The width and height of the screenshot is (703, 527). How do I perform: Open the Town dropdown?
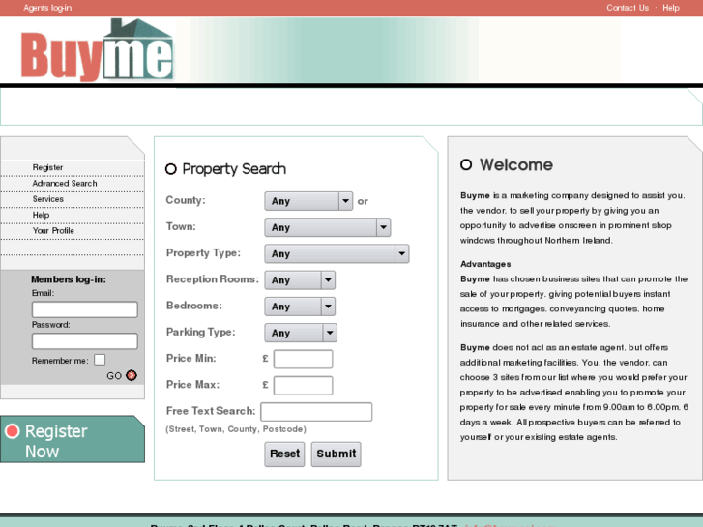click(327, 227)
